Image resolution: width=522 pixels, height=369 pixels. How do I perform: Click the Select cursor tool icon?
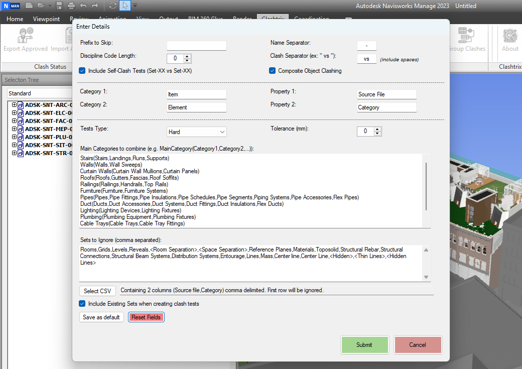pos(125,6)
